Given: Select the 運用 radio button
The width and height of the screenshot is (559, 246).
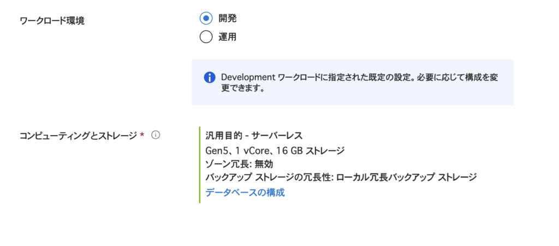Looking at the screenshot, I should click(x=206, y=37).
